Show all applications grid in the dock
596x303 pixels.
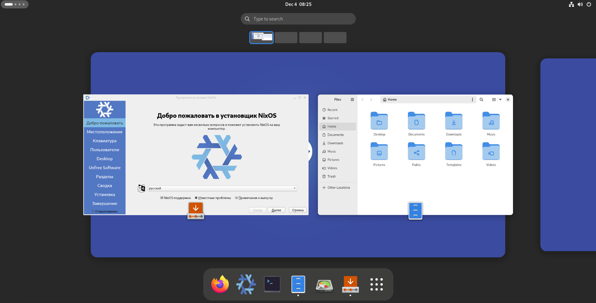pos(376,284)
